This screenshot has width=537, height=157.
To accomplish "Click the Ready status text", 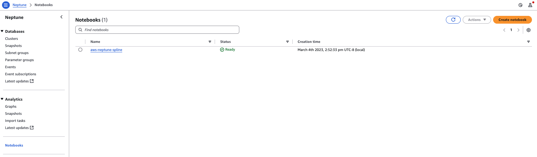I will tap(230, 50).
